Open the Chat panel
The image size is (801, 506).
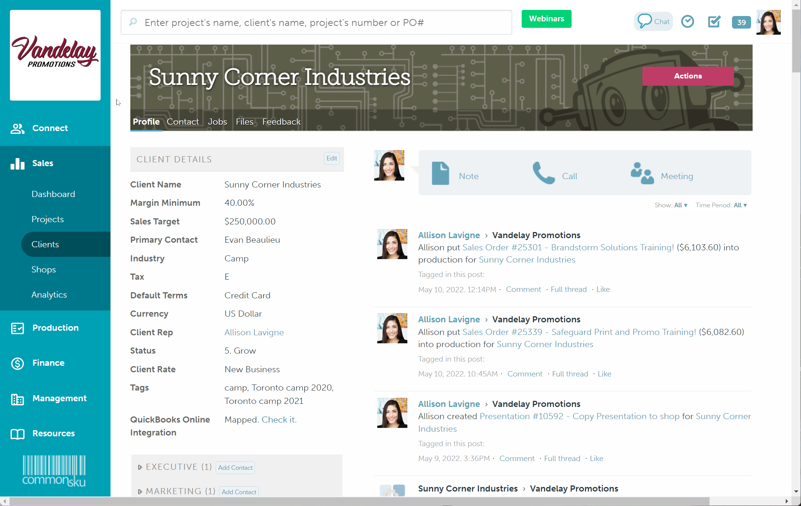pos(653,21)
